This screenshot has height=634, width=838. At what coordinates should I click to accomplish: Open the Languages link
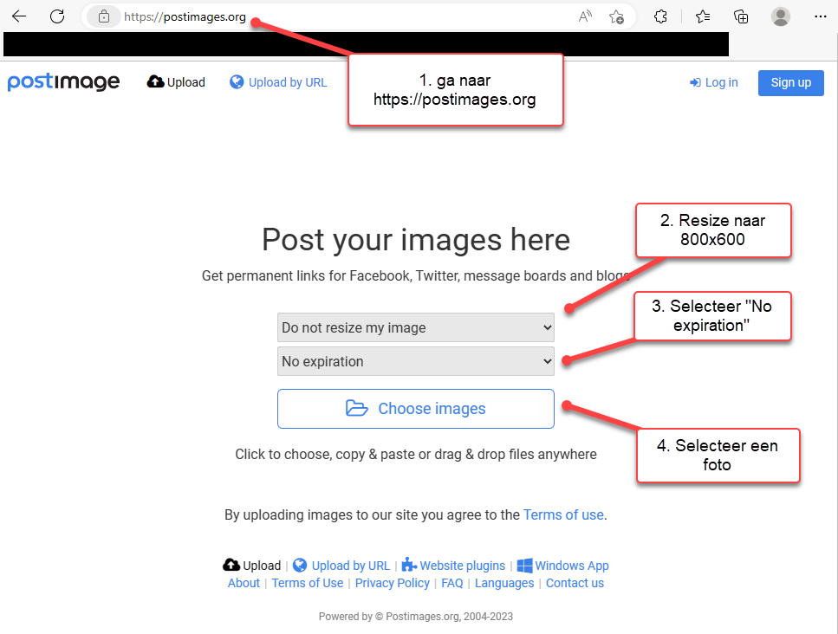[x=504, y=583]
